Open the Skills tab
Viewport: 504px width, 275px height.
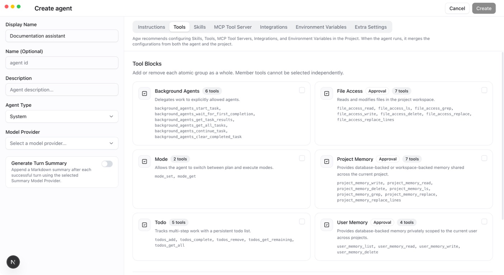click(200, 27)
